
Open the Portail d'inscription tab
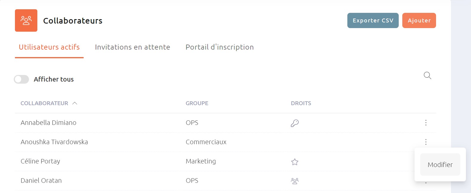220,47
